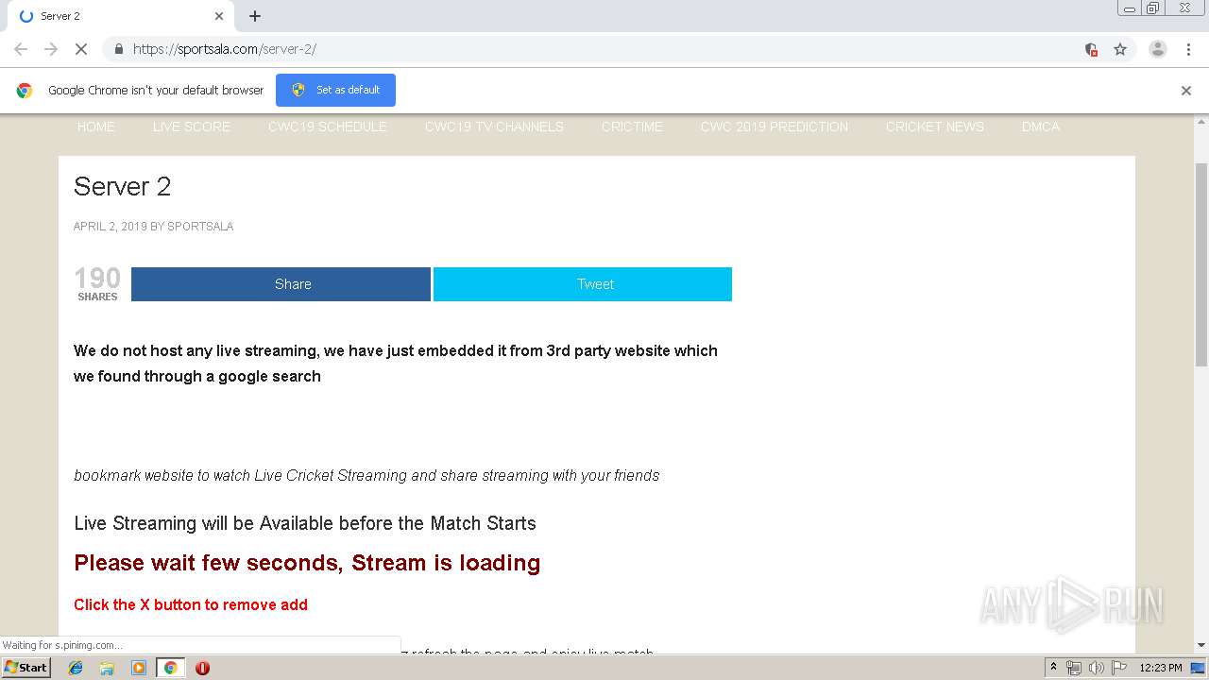Go back to previous page
This screenshot has height=680, width=1209.
21,49
